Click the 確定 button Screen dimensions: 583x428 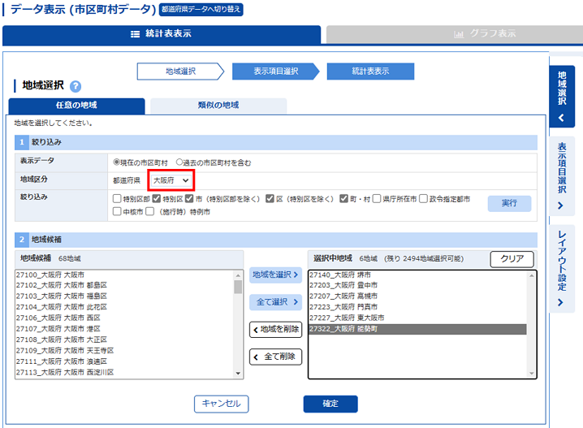click(330, 404)
